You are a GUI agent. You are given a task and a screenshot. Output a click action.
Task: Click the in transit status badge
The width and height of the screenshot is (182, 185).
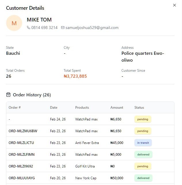point(143,143)
